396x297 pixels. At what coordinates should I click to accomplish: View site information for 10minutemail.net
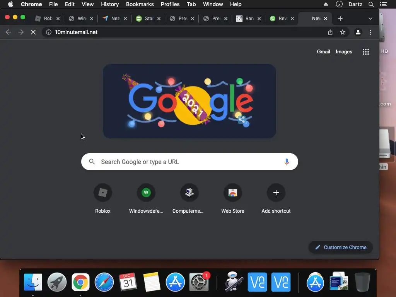point(49,32)
